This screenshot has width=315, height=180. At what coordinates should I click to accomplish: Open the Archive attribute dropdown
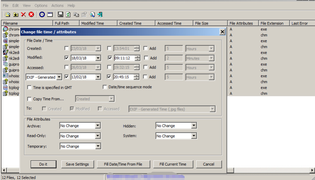coord(98,126)
